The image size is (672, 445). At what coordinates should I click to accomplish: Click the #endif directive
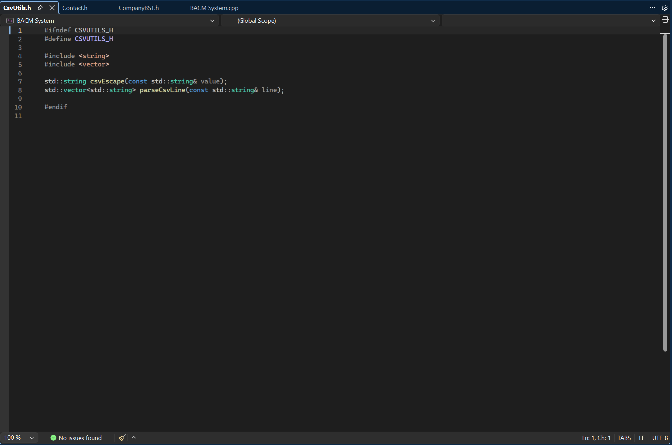point(56,107)
